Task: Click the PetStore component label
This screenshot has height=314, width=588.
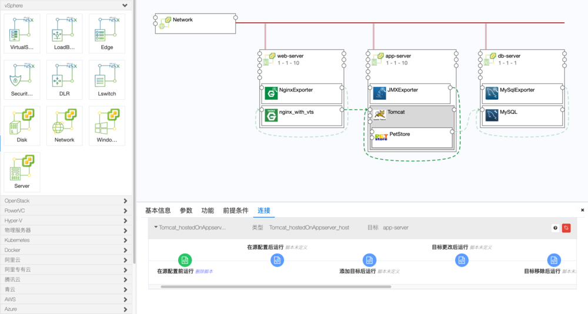Action: pyautogui.click(x=399, y=134)
